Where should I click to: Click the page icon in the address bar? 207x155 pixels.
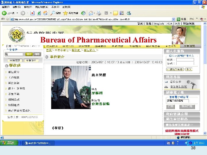click(x=12, y=19)
